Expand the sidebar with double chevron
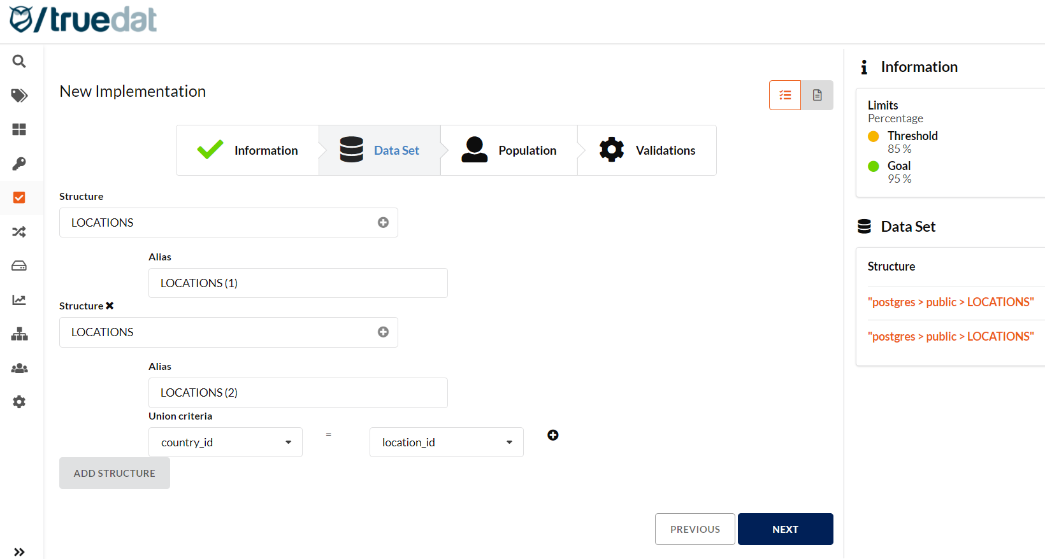Screen dimensions: 1045x559 point(19,551)
